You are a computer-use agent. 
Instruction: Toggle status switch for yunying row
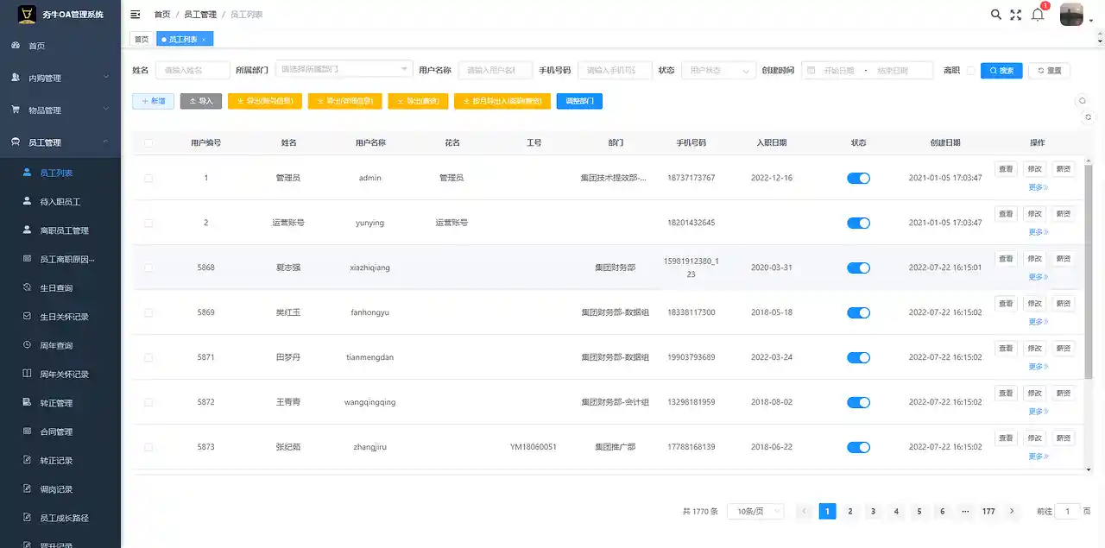click(858, 223)
